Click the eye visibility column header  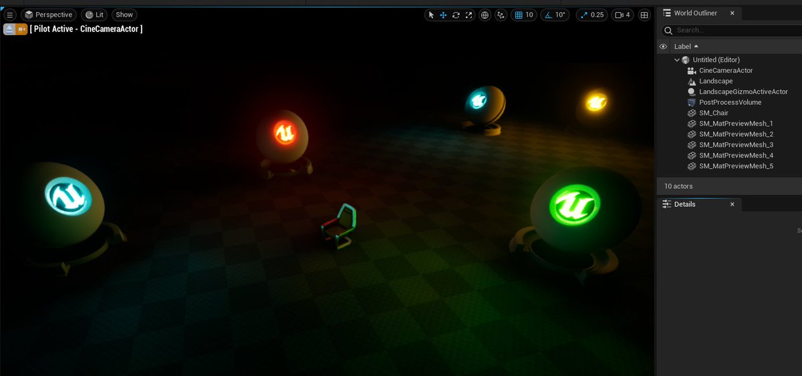click(663, 47)
